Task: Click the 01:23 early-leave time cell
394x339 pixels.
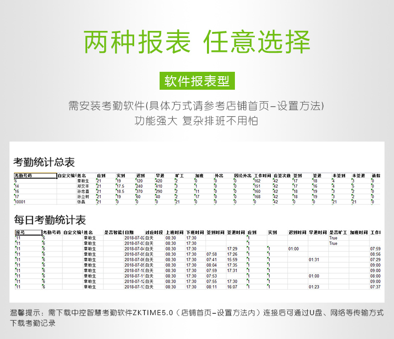Action: click(x=314, y=287)
